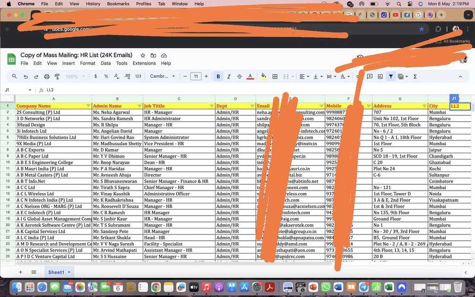Open the search menus magnifier tool

[14, 76]
